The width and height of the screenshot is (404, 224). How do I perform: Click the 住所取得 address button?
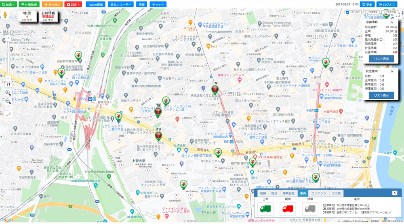pyautogui.click(x=29, y=4)
